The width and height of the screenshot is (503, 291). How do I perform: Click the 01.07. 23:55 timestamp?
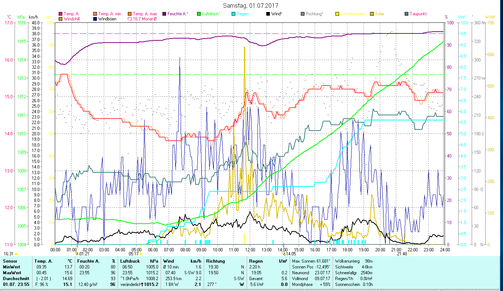(x=16, y=284)
